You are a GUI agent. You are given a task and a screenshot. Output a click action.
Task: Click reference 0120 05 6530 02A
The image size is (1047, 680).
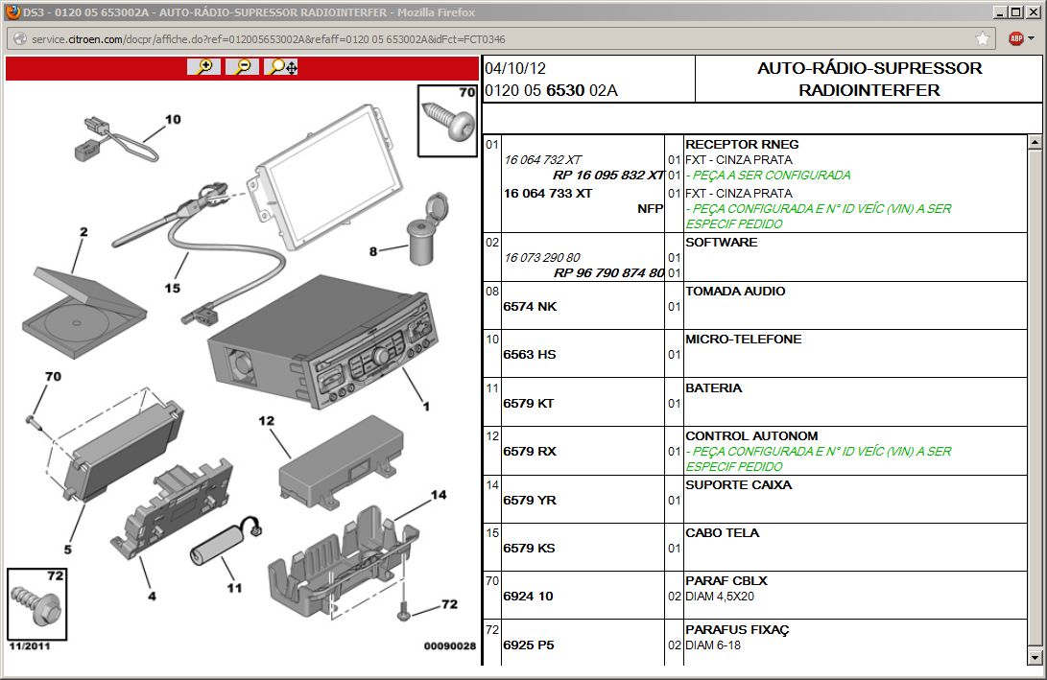coord(551,91)
